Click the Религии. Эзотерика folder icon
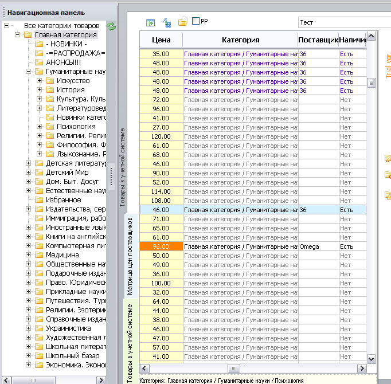 [39, 309]
